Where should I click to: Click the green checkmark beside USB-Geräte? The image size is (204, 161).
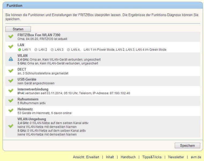[11, 81]
